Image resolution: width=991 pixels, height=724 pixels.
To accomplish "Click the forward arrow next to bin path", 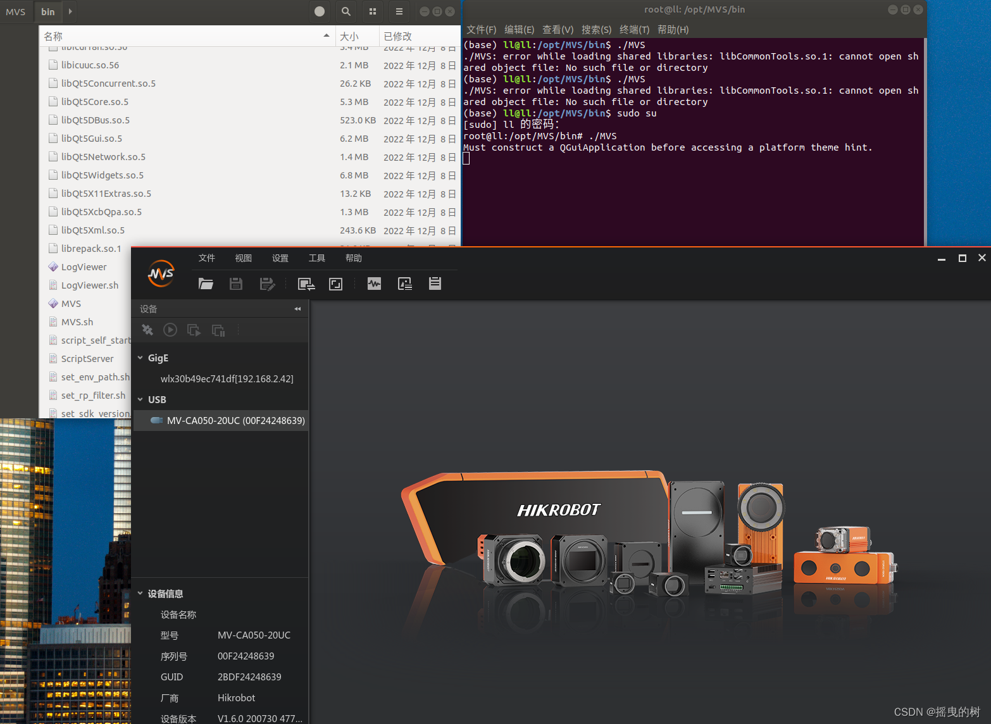I will click(x=70, y=11).
